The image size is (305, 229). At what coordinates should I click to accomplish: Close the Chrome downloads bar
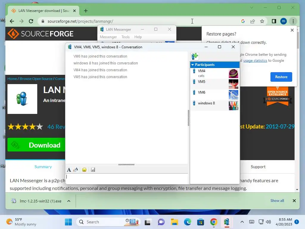tap(294, 201)
